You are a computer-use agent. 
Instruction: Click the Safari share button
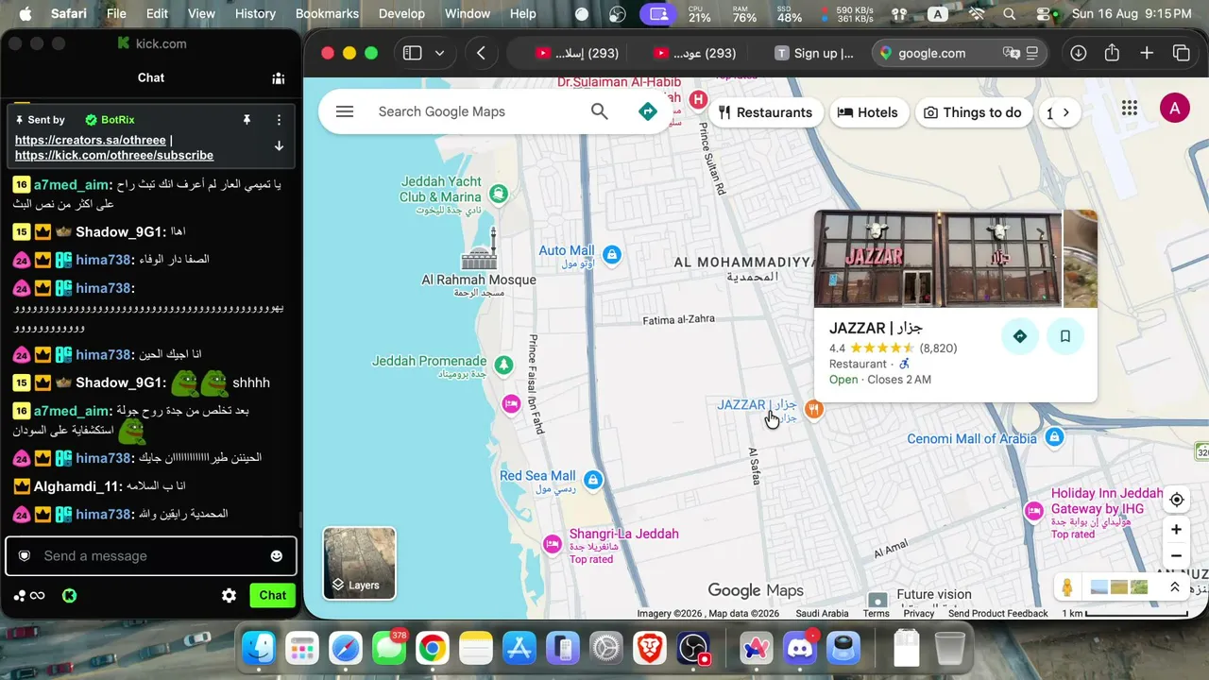click(1112, 53)
